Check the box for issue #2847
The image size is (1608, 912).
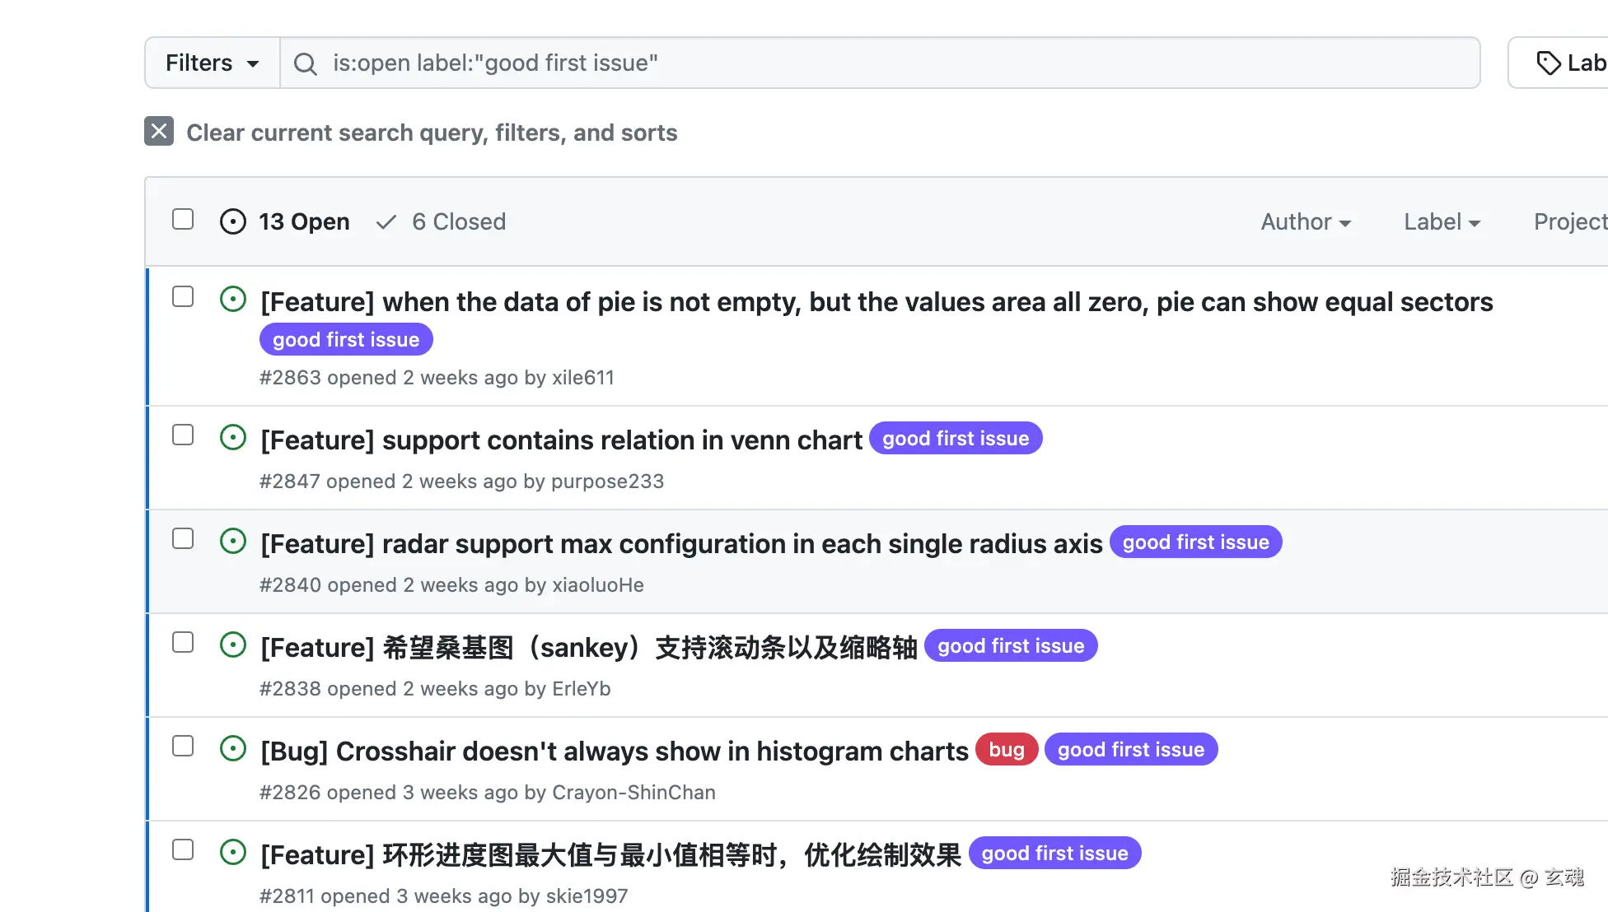coord(183,435)
